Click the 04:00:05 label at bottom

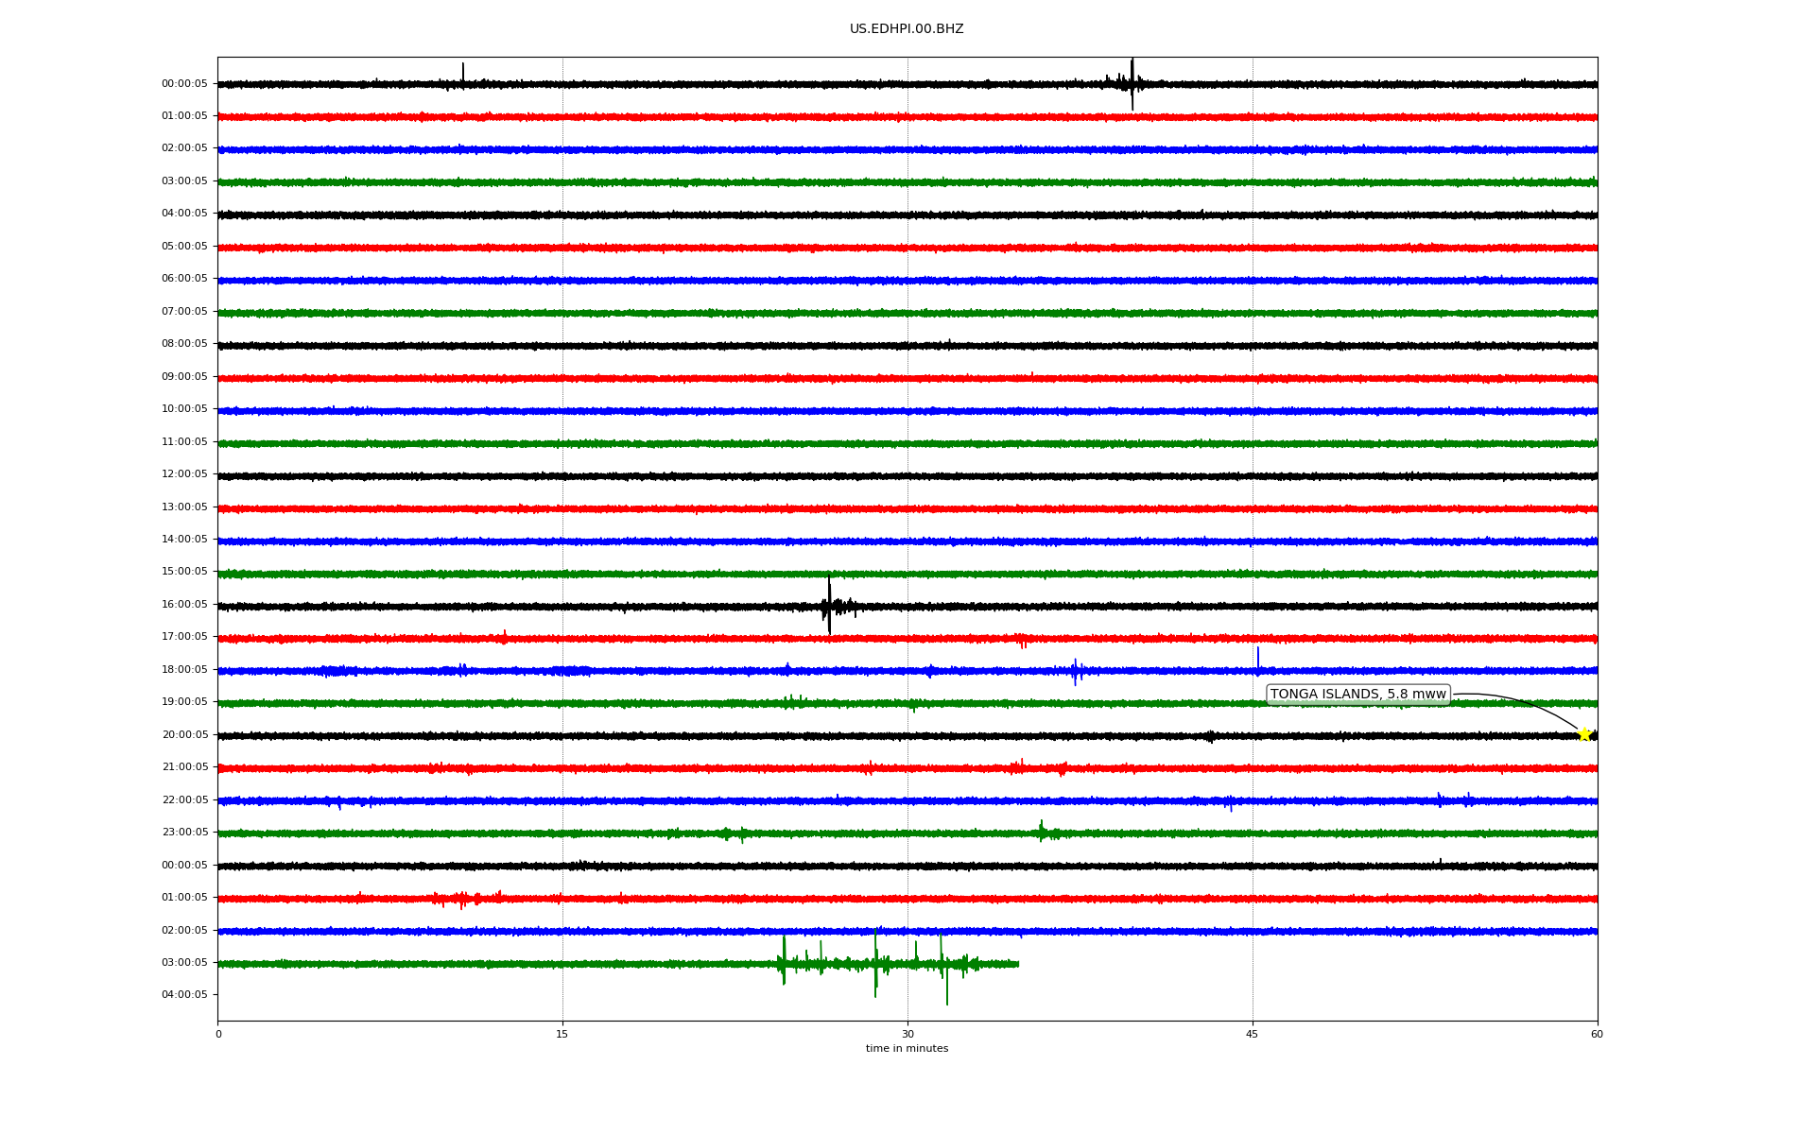pyautogui.click(x=184, y=995)
